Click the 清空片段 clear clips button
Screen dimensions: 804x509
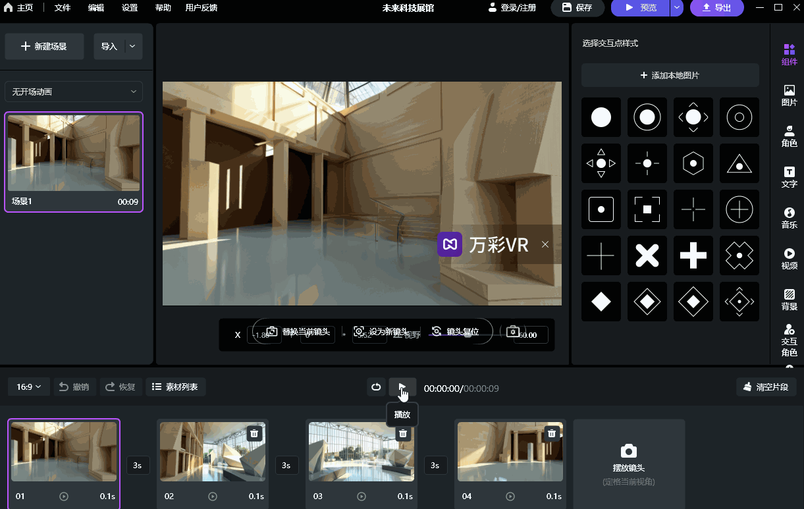point(766,387)
